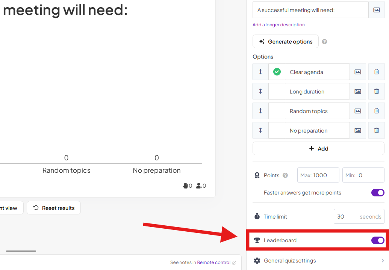Expand General quiz settings
Viewport: 389px width, 270px height.
tap(319, 261)
